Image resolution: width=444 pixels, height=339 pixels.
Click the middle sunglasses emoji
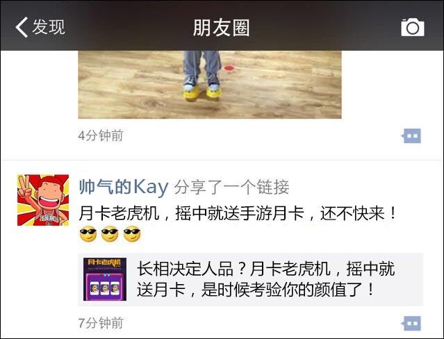[110, 234]
